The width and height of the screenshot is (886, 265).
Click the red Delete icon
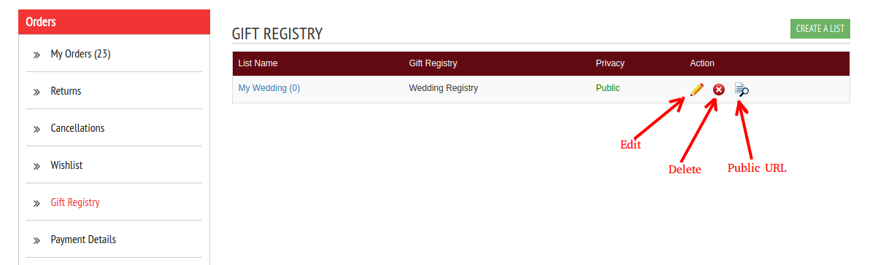719,90
